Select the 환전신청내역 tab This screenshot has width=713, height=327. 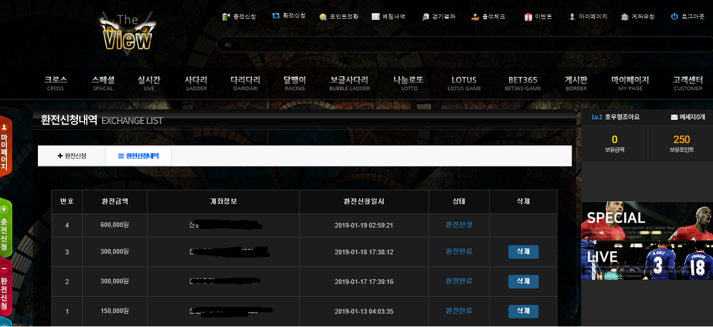click(x=138, y=156)
